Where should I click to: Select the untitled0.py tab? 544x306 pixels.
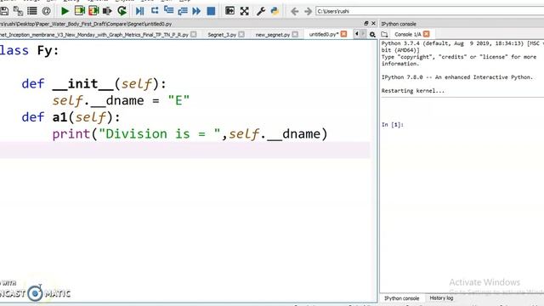click(324, 34)
